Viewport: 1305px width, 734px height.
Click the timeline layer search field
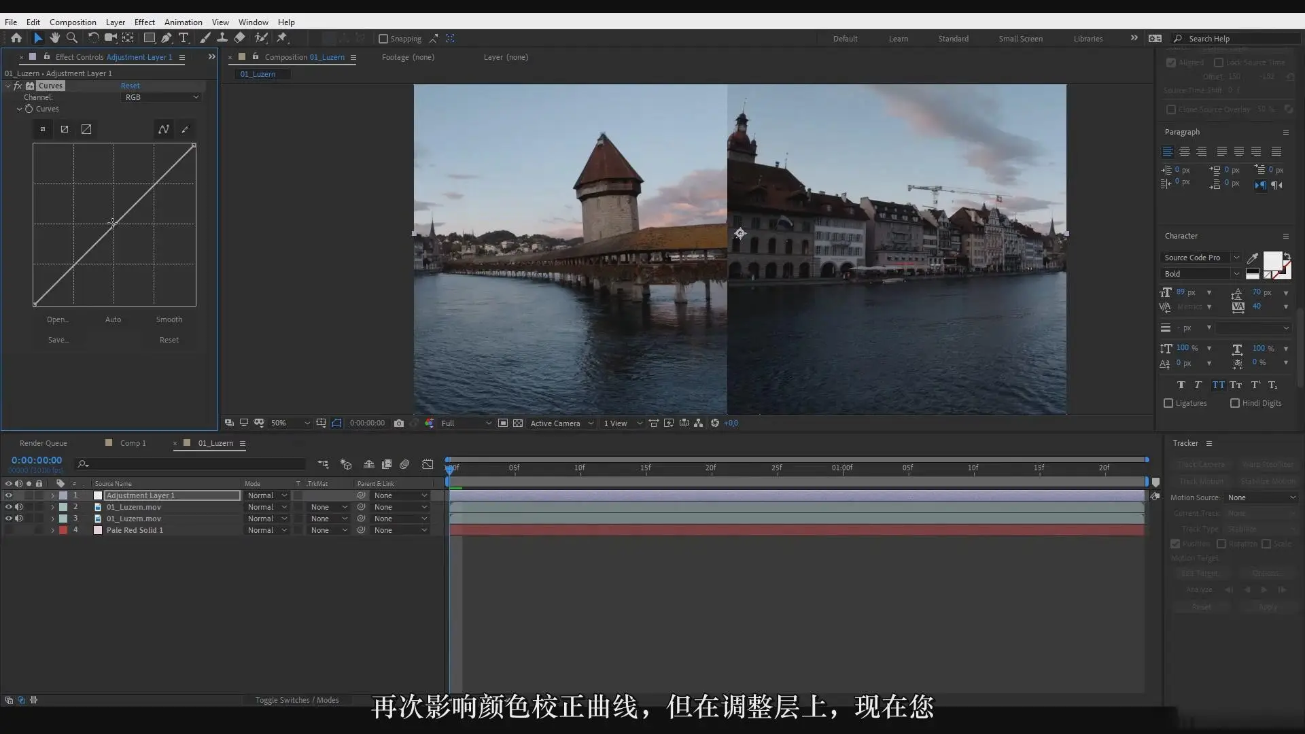(190, 464)
